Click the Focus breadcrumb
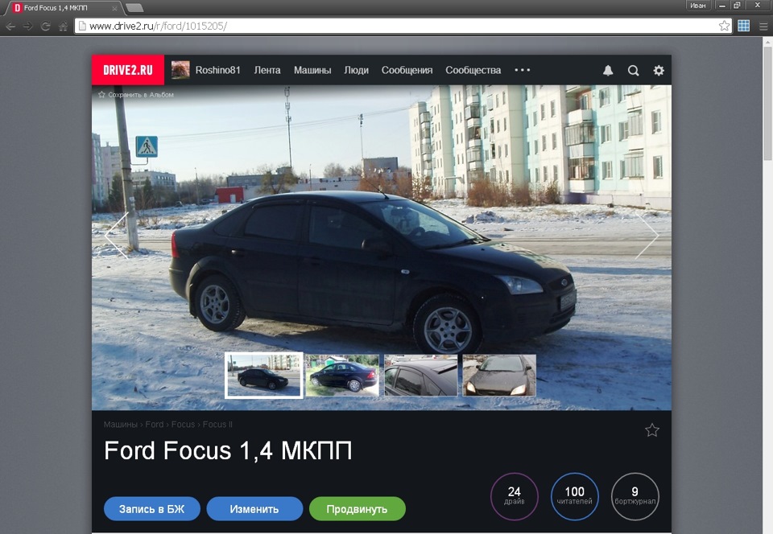The height and width of the screenshot is (534, 773). (x=183, y=425)
